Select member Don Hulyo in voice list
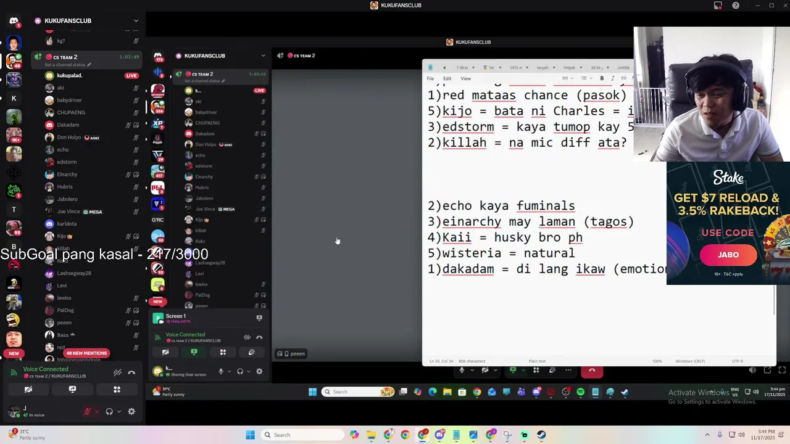Screen dimensions: 790x444 [x=69, y=138]
